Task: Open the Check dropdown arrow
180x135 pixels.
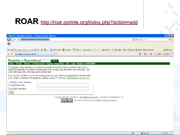Action: click(x=81, y=50)
